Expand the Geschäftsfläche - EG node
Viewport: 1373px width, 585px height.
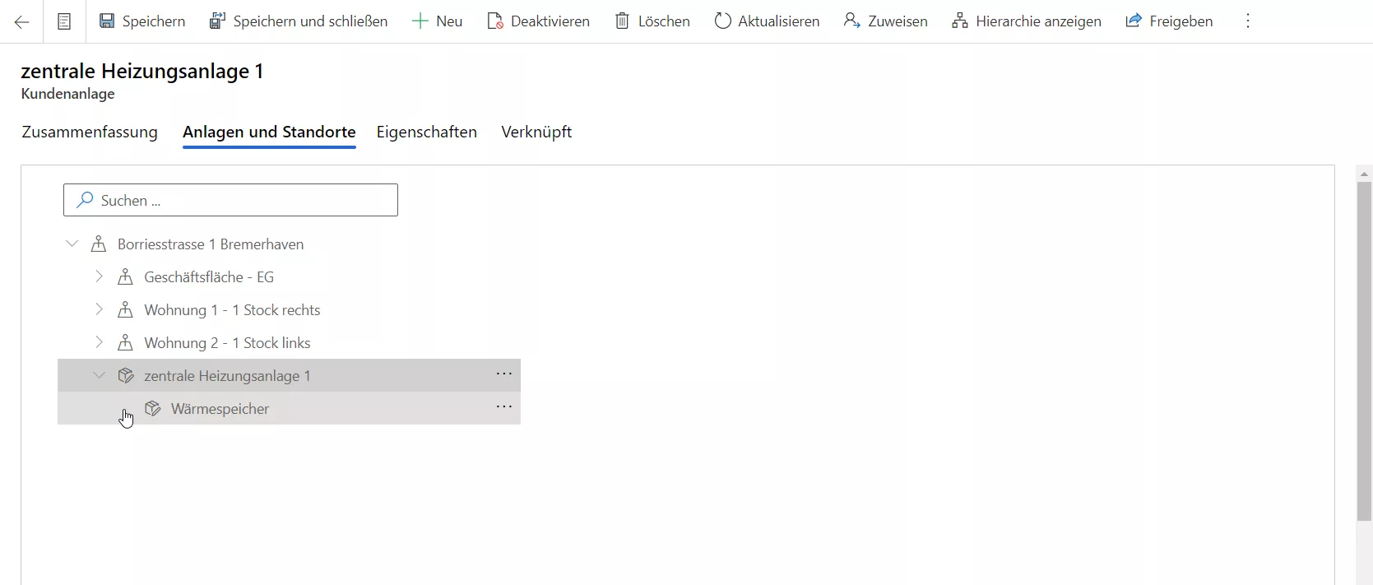click(x=100, y=277)
